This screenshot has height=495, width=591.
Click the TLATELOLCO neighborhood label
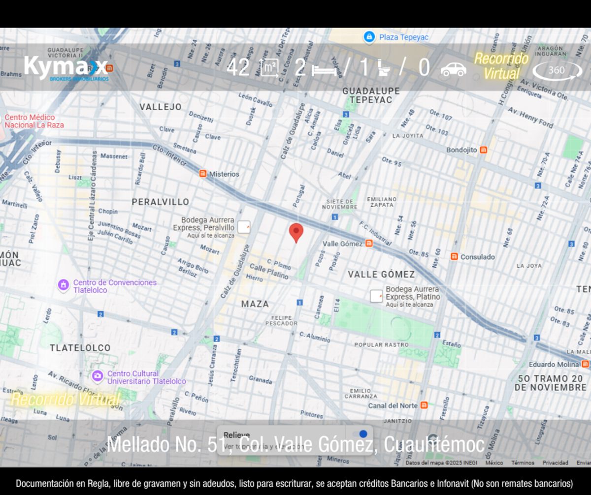80,348
